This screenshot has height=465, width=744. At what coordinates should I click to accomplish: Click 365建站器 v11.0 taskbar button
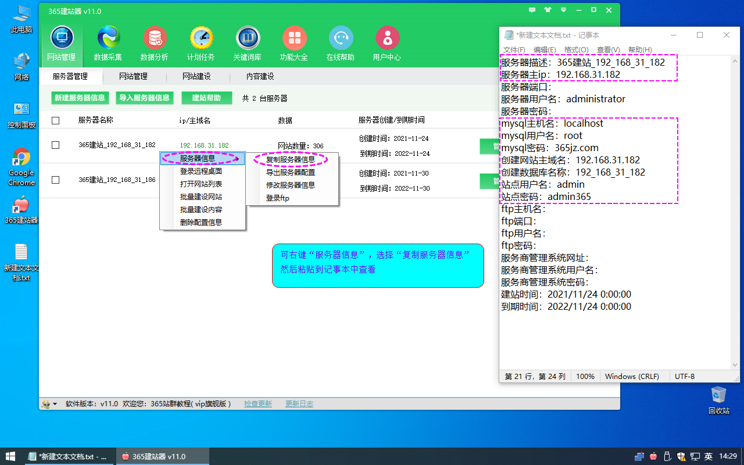162,456
